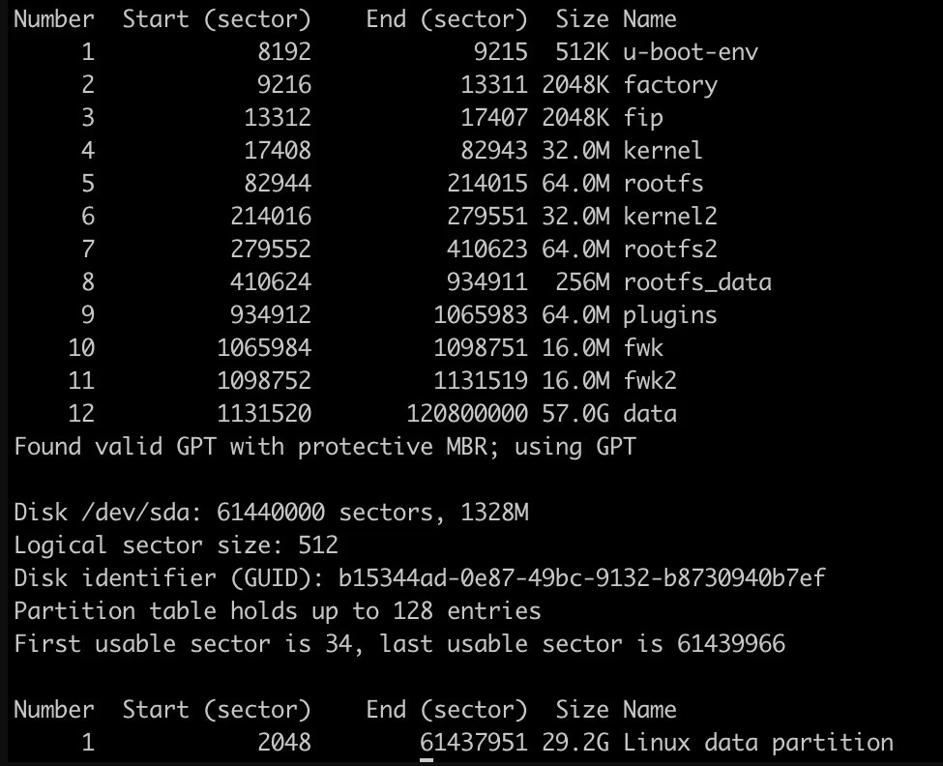Click the "fwk2" partition name
This screenshot has width=943, height=766.
tap(657, 381)
